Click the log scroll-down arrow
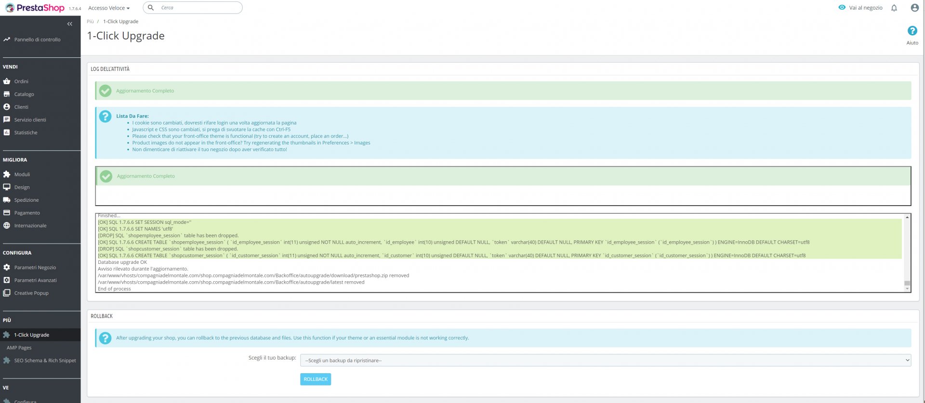The height and width of the screenshot is (403, 925). pyautogui.click(x=907, y=289)
